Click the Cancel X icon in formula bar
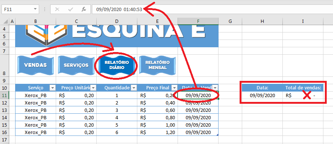 pos(57,10)
